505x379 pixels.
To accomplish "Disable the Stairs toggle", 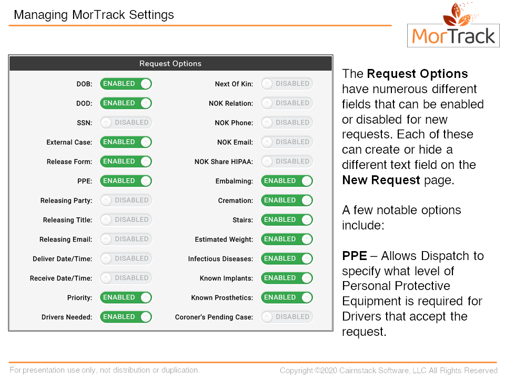I will click(287, 220).
